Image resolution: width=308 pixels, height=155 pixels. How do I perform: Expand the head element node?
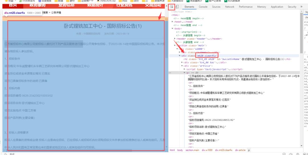pos(172,22)
